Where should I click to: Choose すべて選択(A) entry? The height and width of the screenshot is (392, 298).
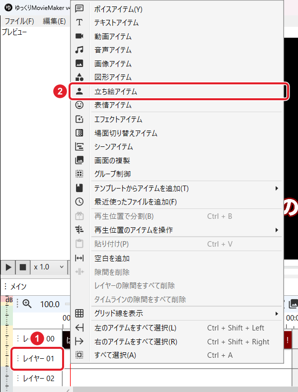tap(177, 355)
